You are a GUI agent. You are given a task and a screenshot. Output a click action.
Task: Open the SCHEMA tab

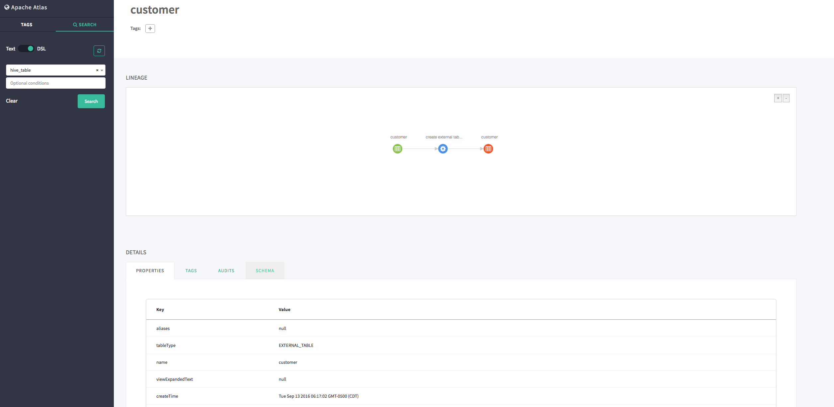point(265,271)
